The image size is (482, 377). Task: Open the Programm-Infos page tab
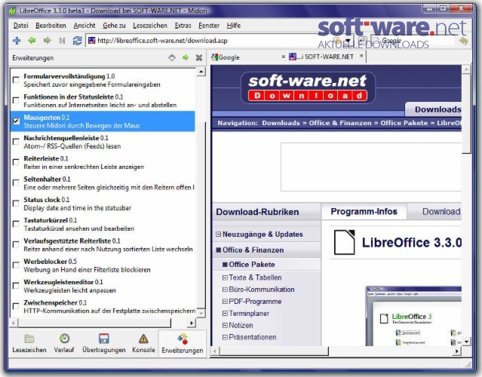click(364, 211)
